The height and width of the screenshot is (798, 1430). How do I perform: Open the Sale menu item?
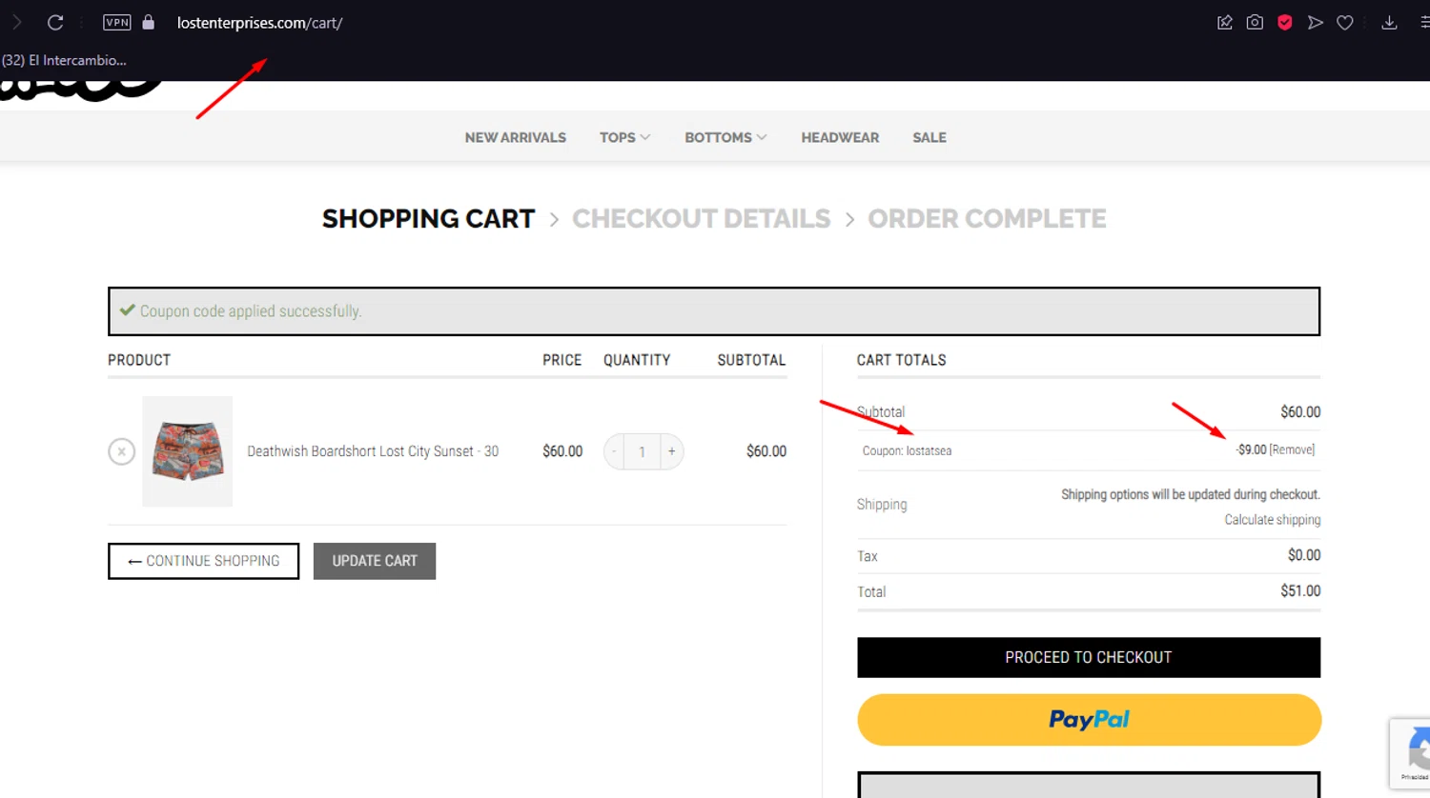pos(929,137)
